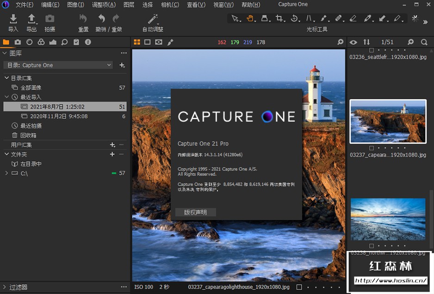Click the 重置 (Reset) arrow icon
The width and height of the screenshot is (434, 294).
(x=83, y=19)
